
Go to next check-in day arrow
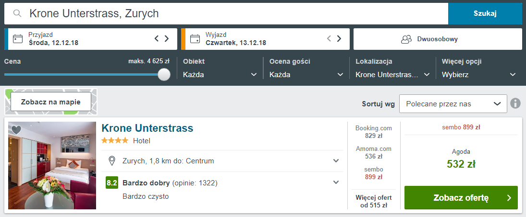click(167, 39)
